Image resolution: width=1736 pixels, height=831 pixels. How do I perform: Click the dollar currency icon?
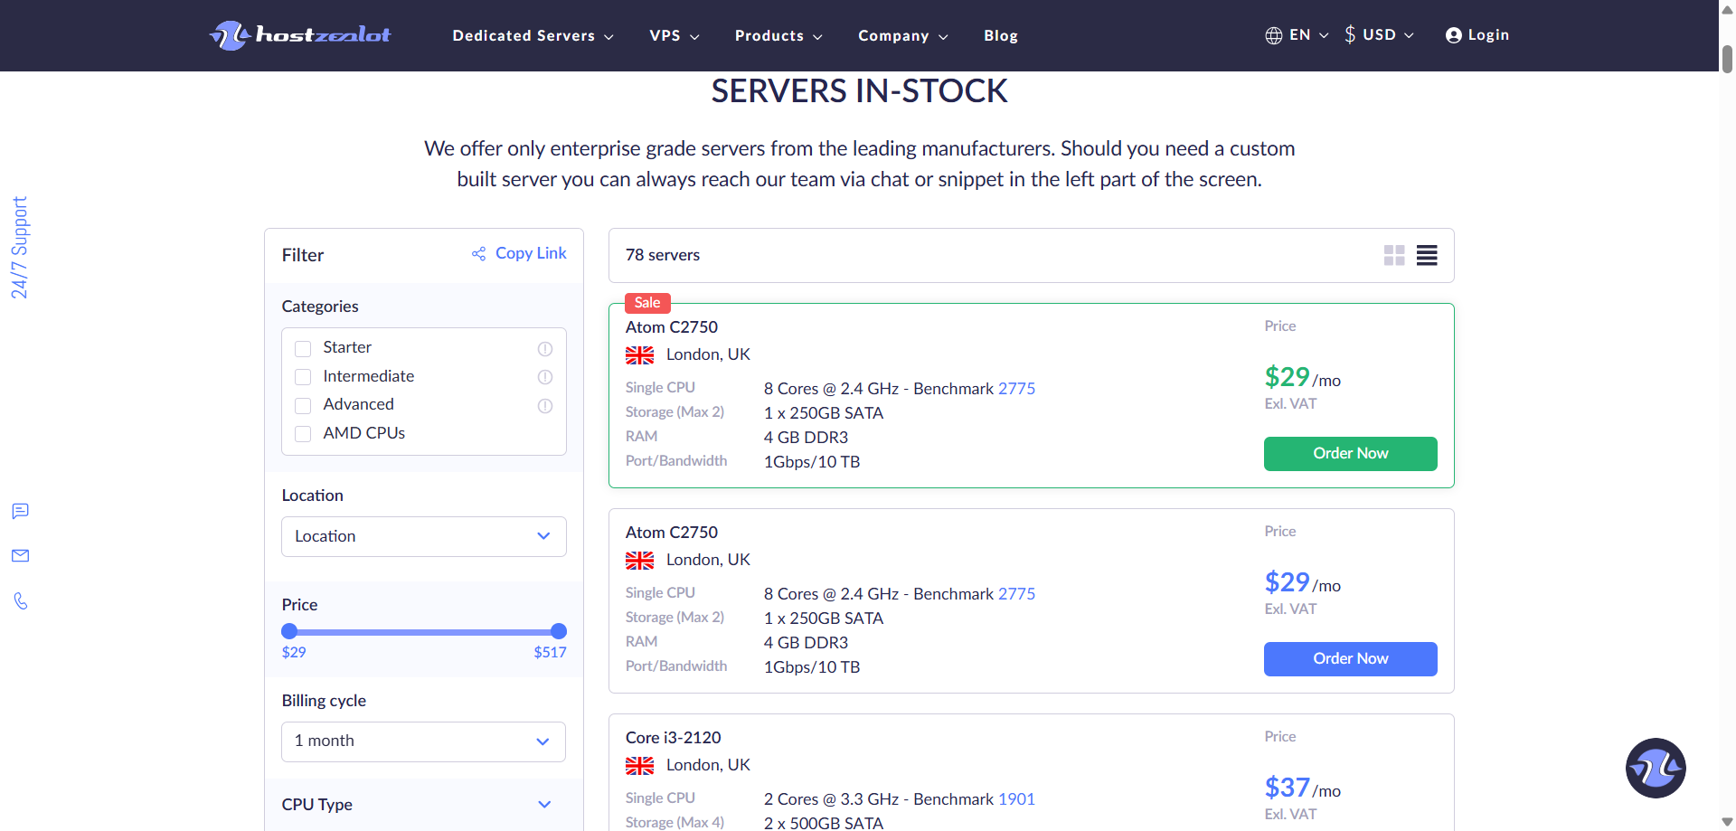pyautogui.click(x=1350, y=34)
